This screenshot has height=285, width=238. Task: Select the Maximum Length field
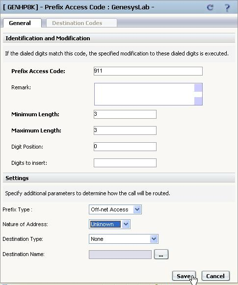[125, 130]
